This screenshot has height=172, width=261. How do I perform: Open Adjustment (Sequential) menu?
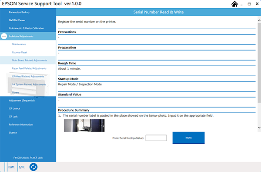coord(22,101)
